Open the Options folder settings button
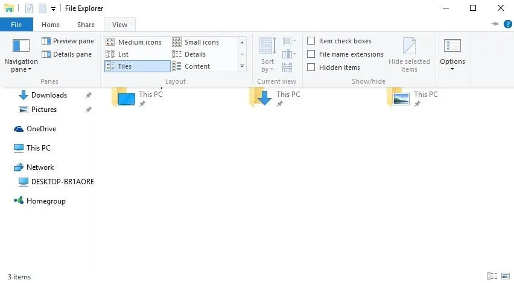The height and width of the screenshot is (283, 514). (x=452, y=55)
